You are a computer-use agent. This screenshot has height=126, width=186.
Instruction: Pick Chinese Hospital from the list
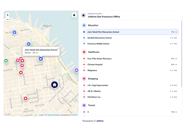pyautogui.click(x=133, y=65)
